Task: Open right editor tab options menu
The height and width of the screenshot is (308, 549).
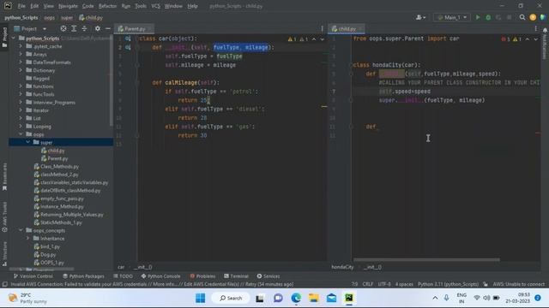Action: pos(535,28)
